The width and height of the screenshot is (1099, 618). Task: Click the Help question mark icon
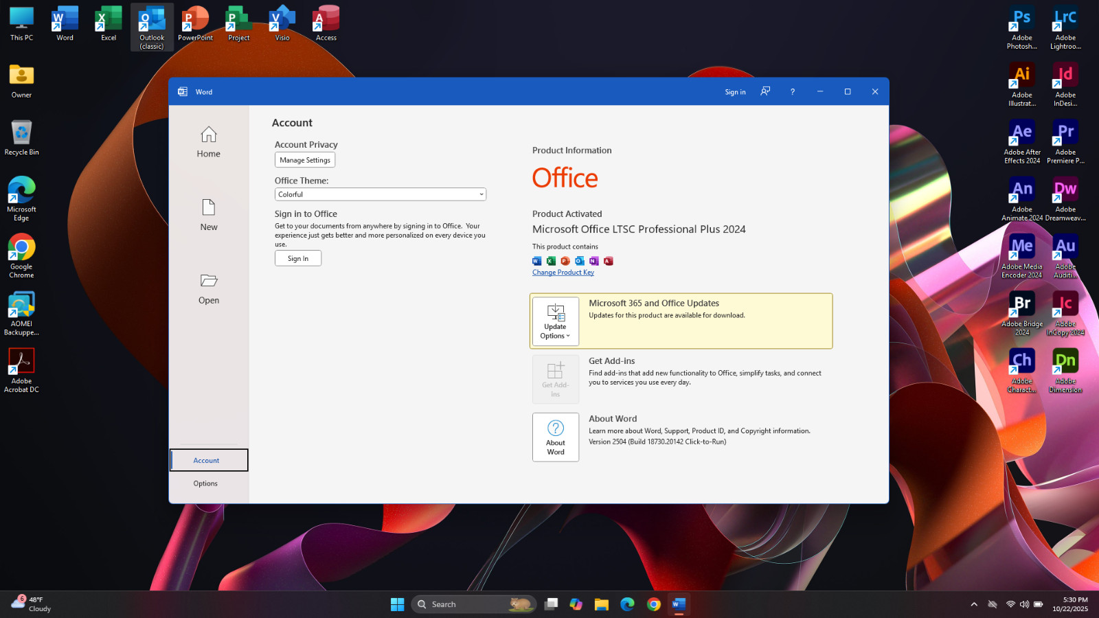click(x=793, y=91)
